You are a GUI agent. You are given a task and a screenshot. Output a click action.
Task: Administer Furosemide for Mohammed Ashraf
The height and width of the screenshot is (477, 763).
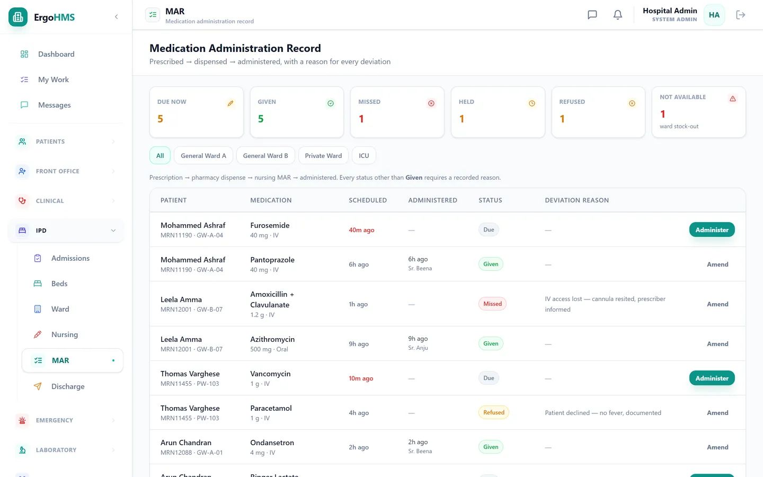(712, 229)
